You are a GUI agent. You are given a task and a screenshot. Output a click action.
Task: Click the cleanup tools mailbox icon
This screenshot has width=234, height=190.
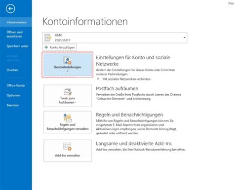pos(68,92)
